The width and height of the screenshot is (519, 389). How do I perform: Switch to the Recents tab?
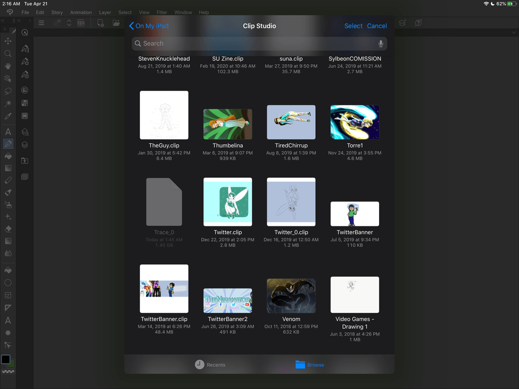pos(210,365)
